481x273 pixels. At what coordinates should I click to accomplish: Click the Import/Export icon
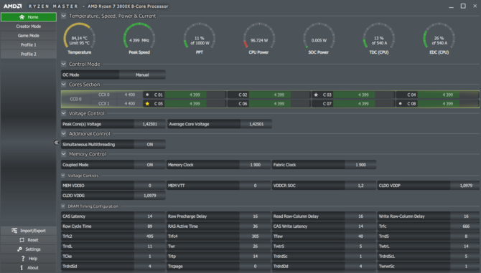14,231
